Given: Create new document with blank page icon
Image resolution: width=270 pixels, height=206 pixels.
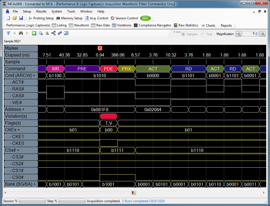Looking at the screenshot, I should point(8,18).
